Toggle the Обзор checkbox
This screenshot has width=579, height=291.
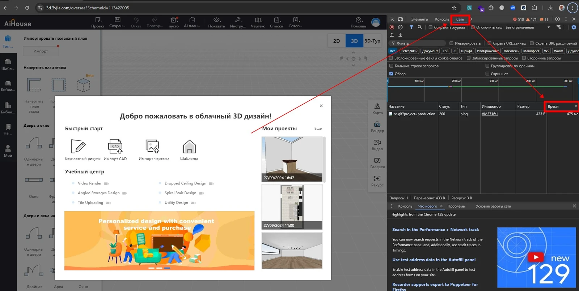pyautogui.click(x=391, y=74)
